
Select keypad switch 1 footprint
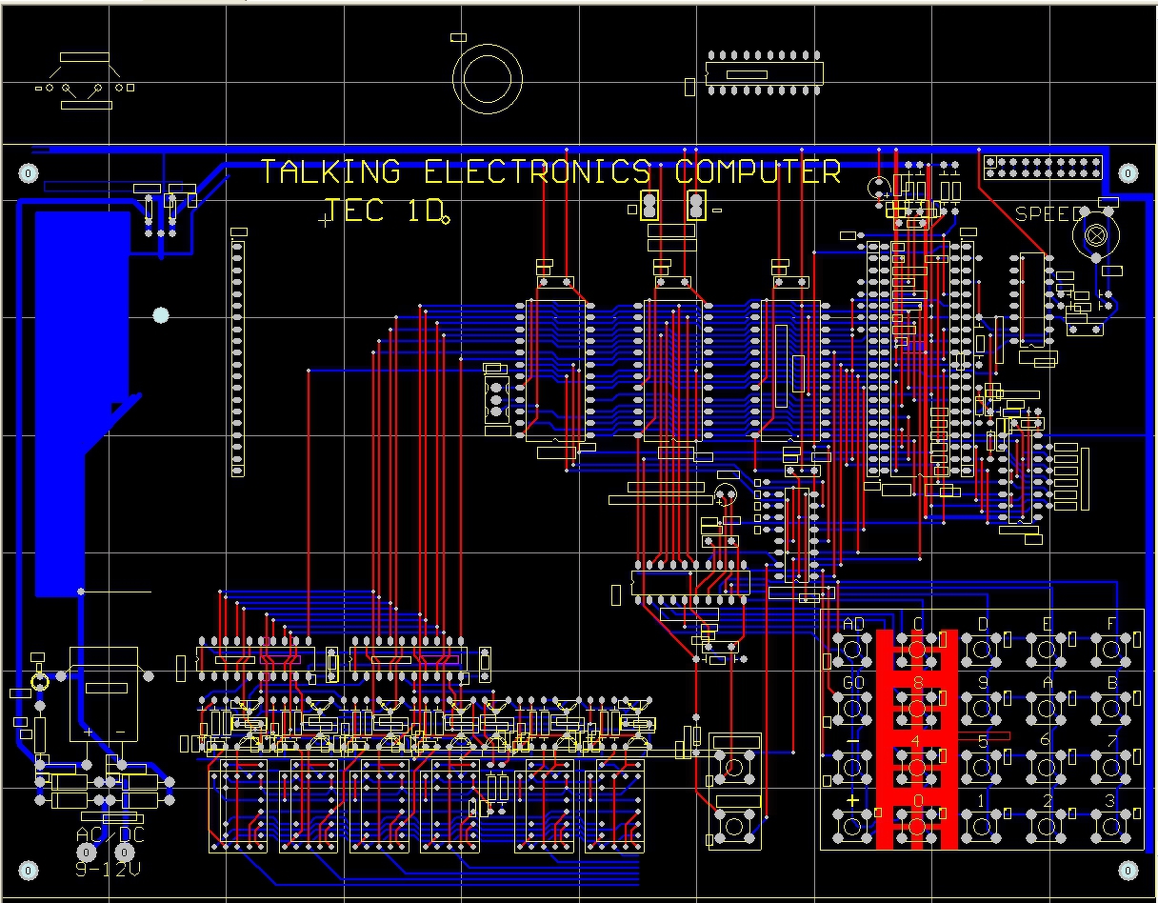click(x=982, y=825)
